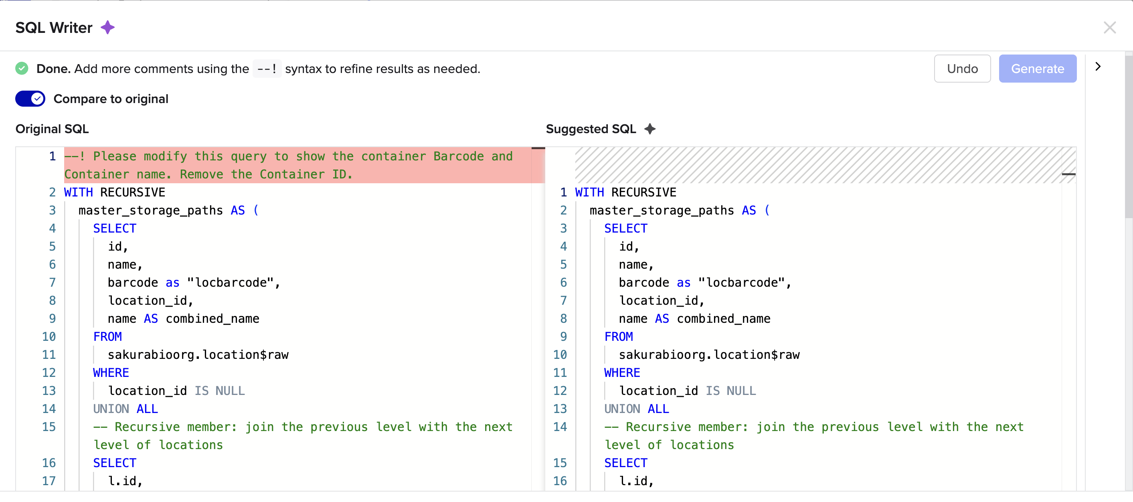Click the --! syntax badge in the Done message

[x=267, y=68]
